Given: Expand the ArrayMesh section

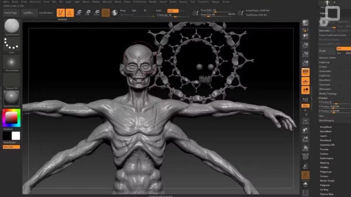Looking at the screenshot, I should [326, 127].
